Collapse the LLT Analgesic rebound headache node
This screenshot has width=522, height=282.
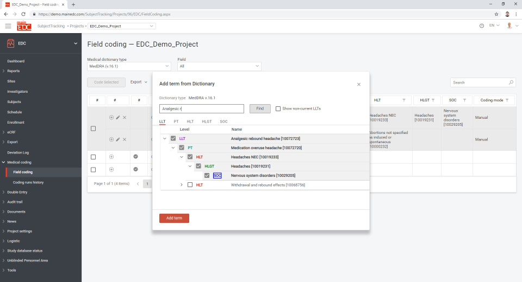click(164, 138)
